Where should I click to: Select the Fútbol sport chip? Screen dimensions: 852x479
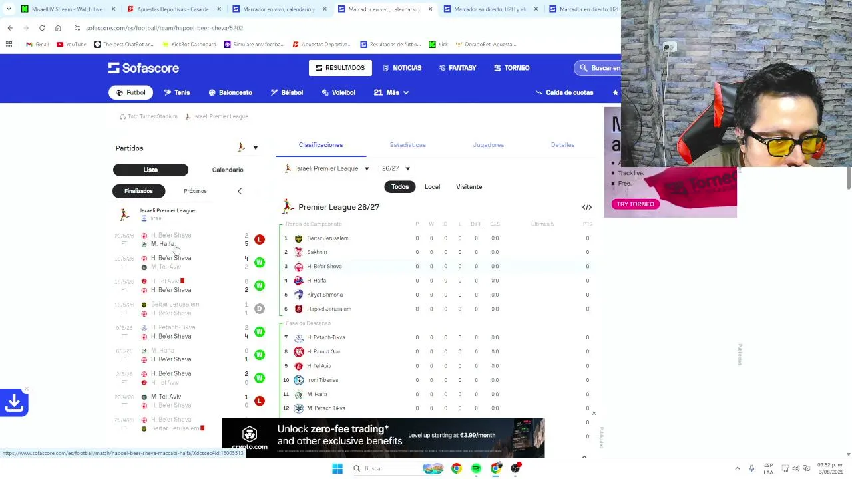[x=131, y=92]
